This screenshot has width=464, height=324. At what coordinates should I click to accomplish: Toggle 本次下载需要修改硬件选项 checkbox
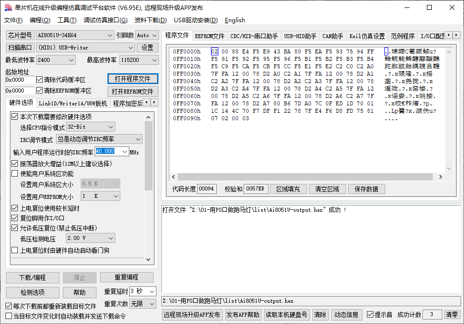tap(14, 116)
